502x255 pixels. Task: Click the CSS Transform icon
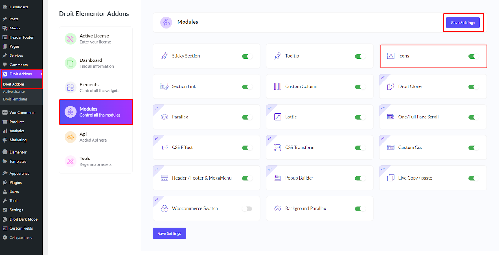click(278, 147)
